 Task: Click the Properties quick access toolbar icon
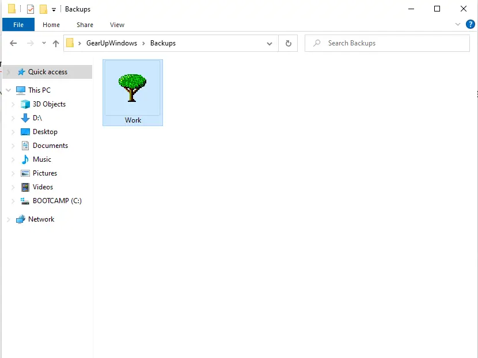(31, 9)
